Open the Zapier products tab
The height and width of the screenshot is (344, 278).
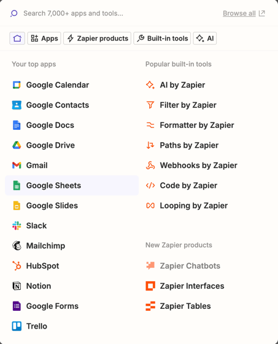[98, 38]
